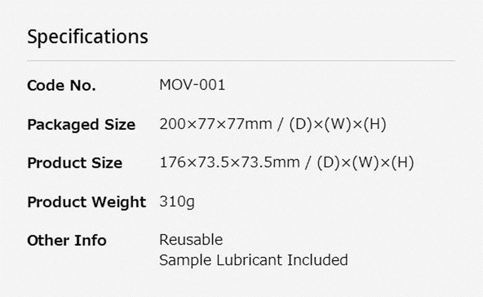Screen dimensions: 483x297
Task: Click the Reusable text line
Action: [x=191, y=240]
